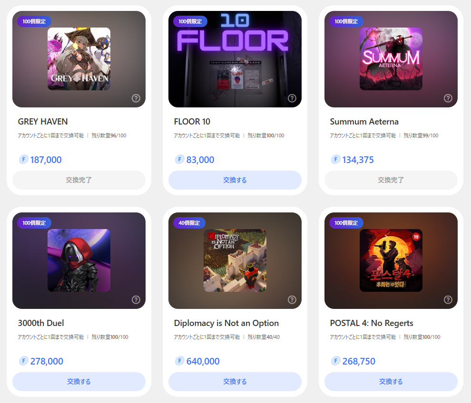Exchange points for Diplomacy is Not an Option
This screenshot has height=403, width=471.
(235, 382)
